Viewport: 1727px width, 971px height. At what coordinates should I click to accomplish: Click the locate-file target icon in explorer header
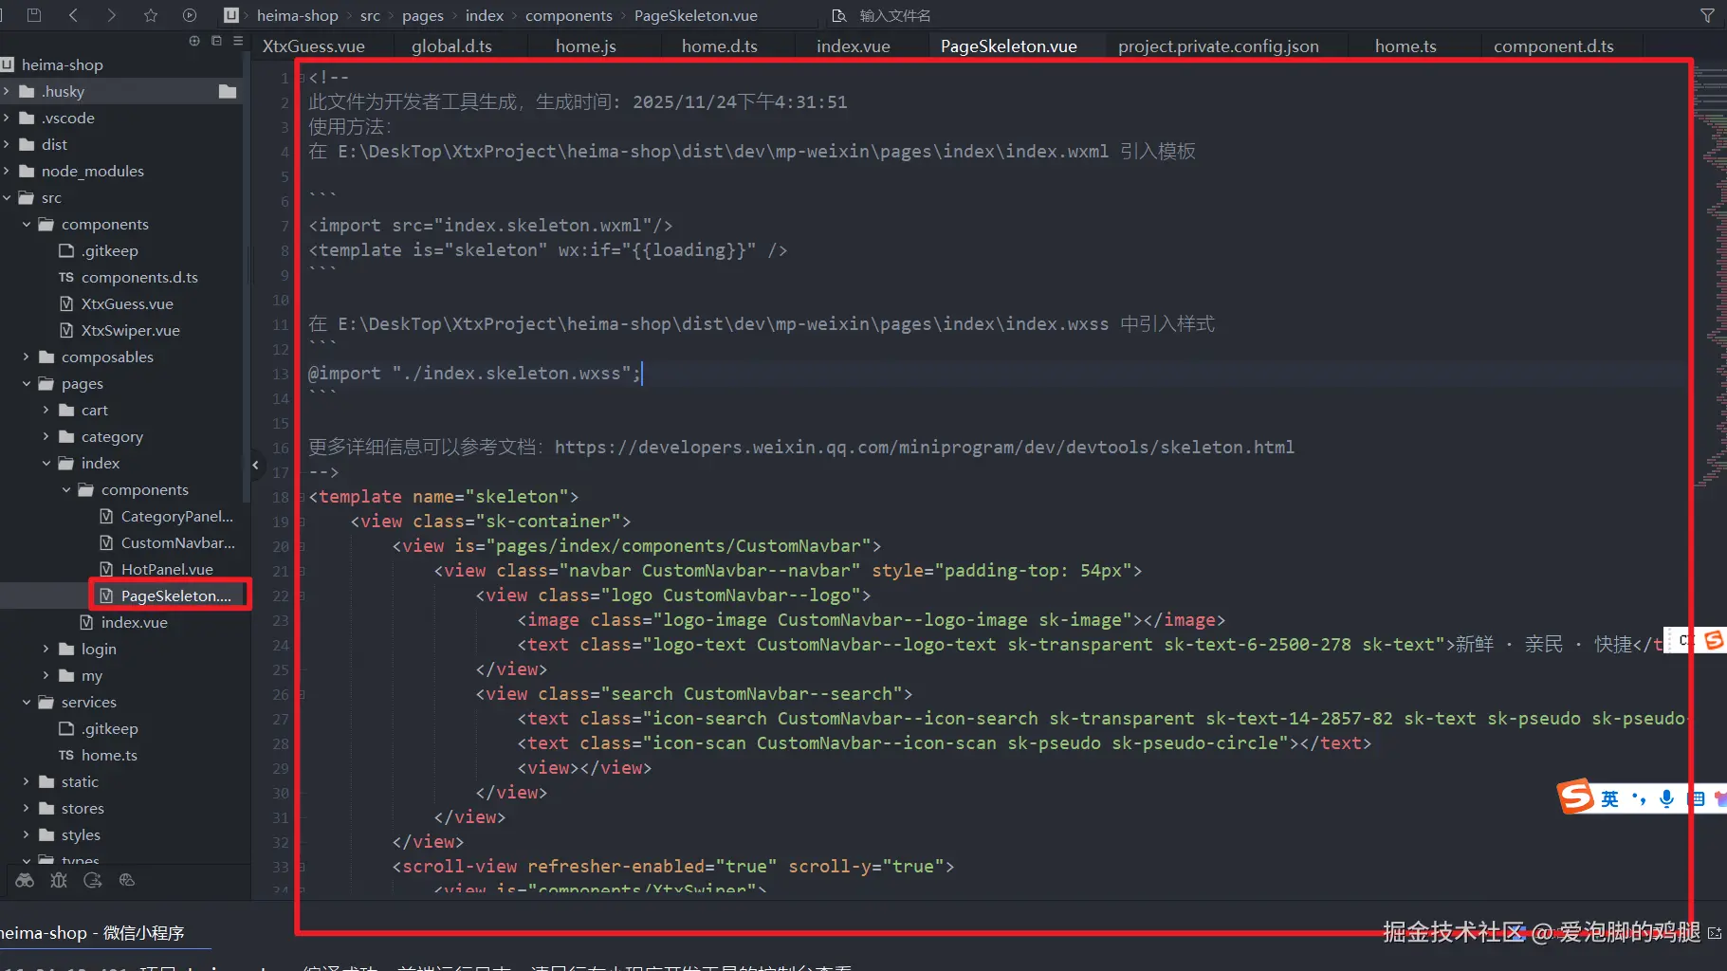(x=194, y=41)
